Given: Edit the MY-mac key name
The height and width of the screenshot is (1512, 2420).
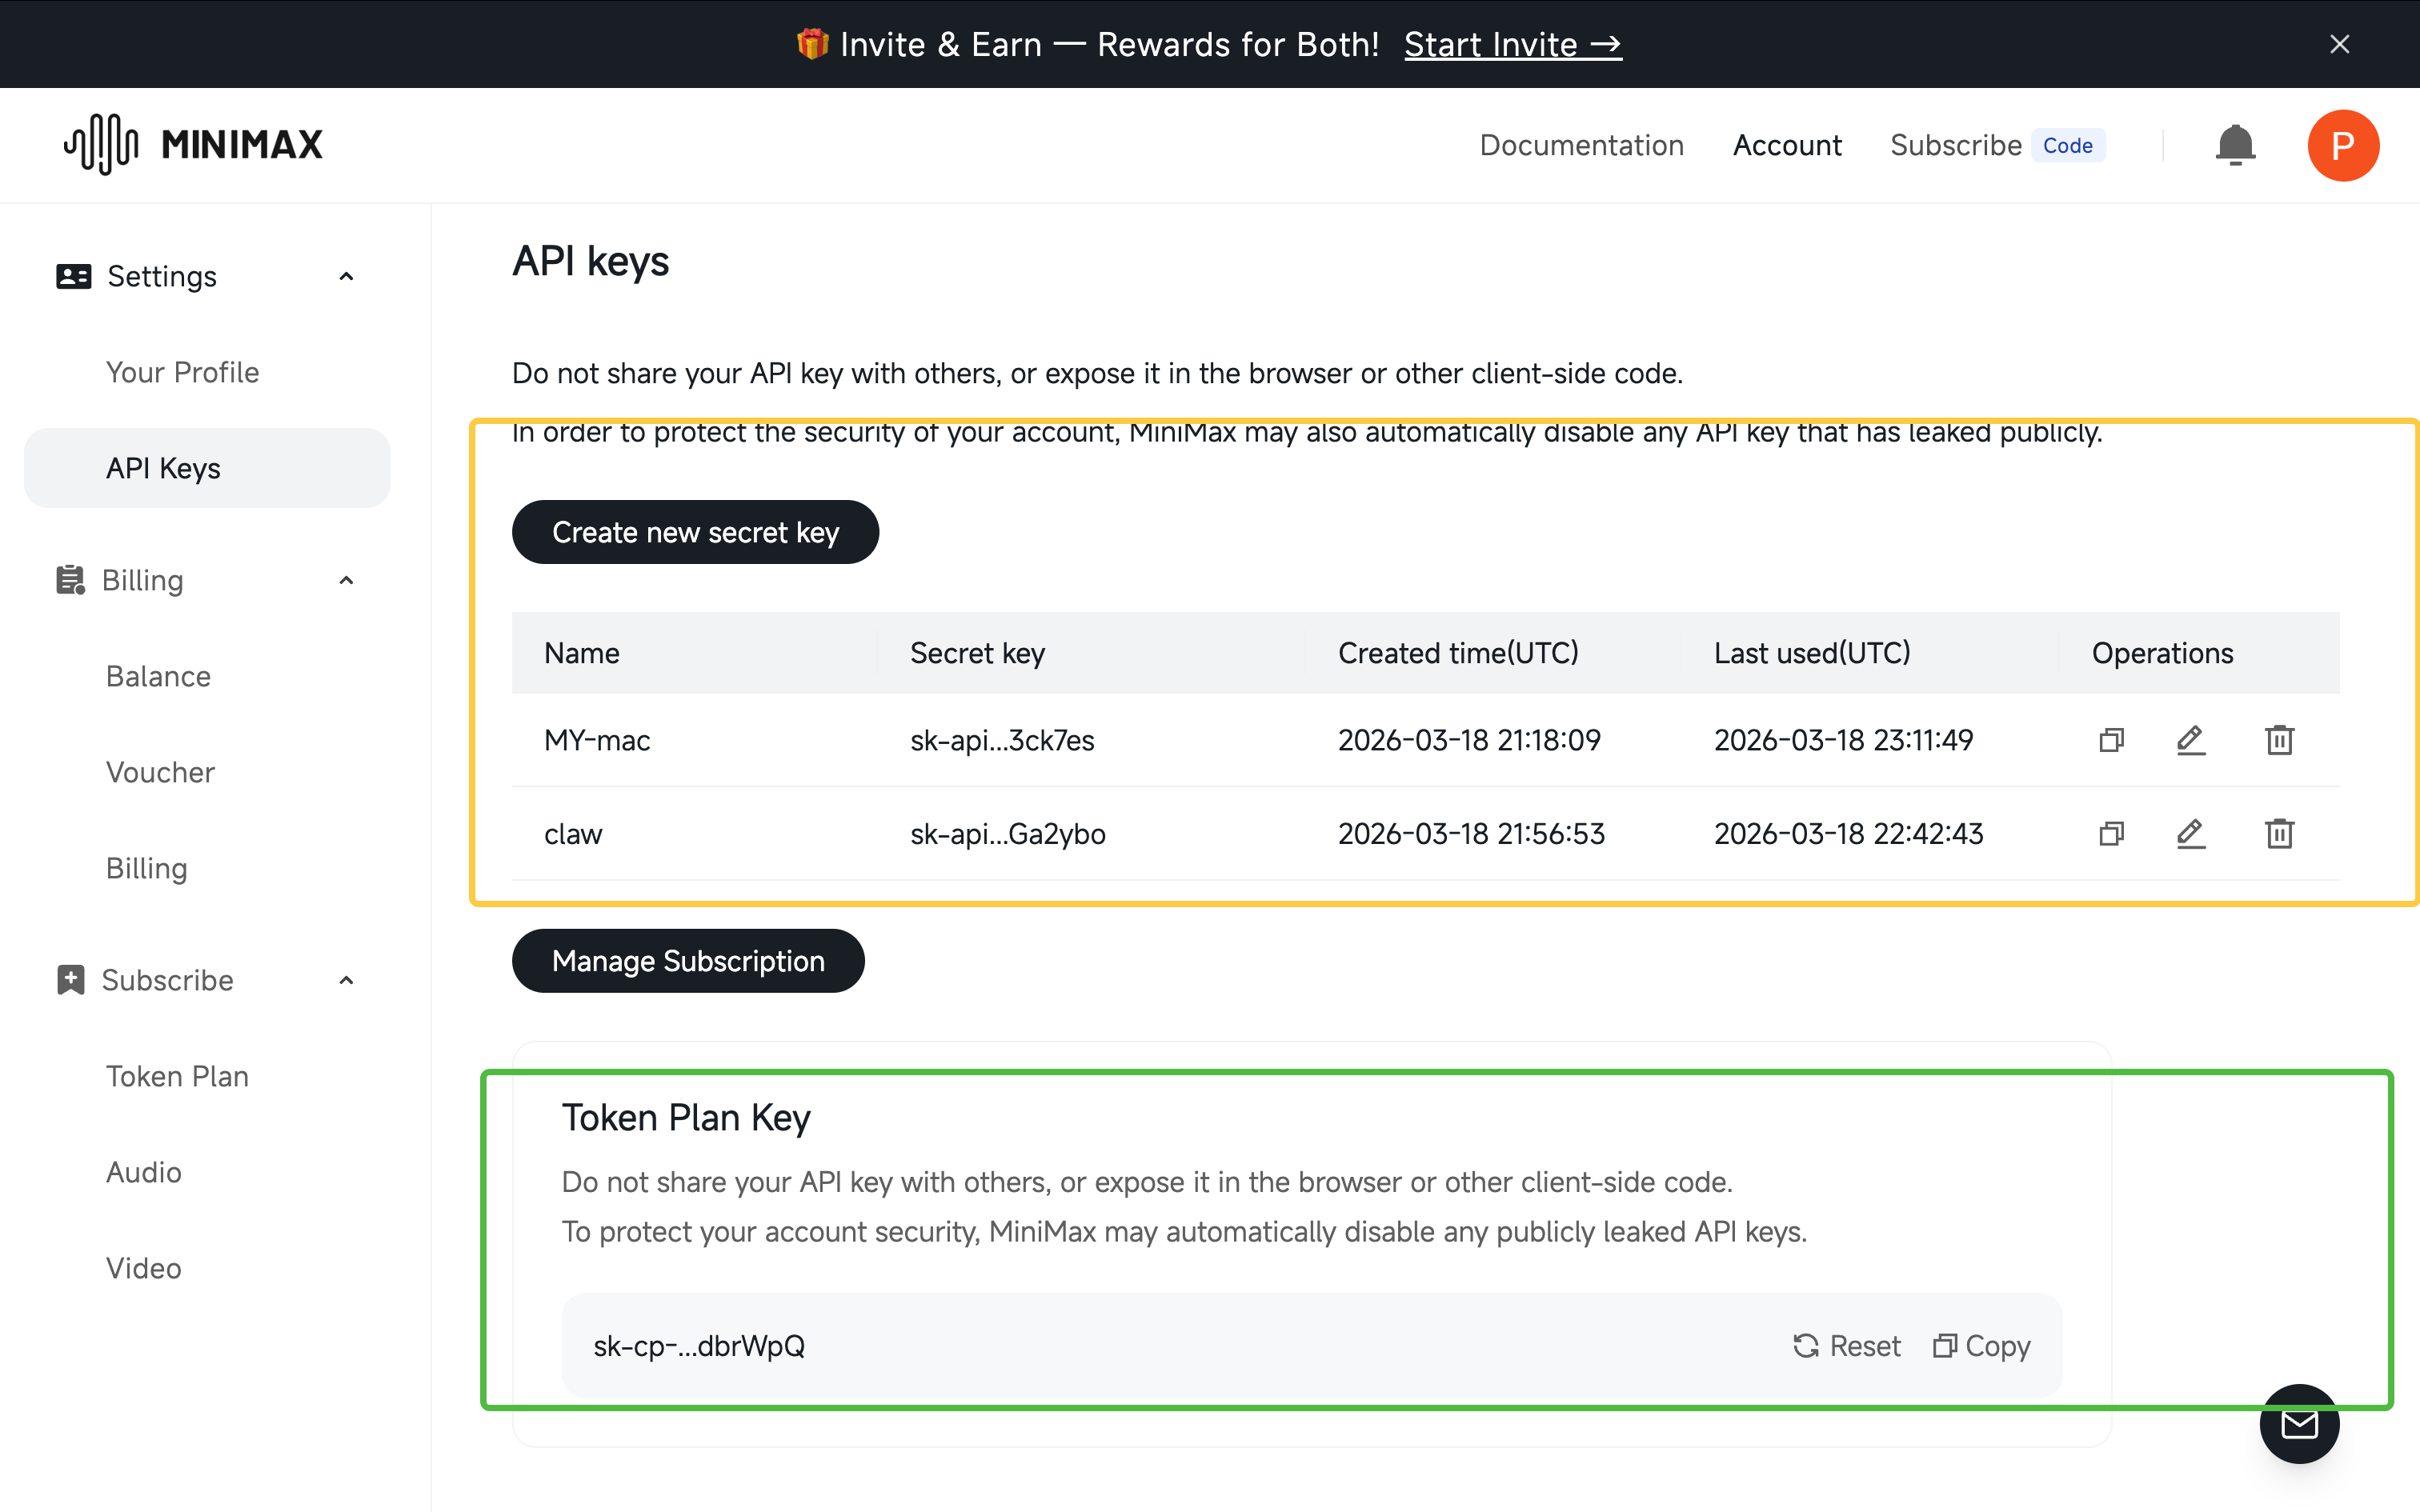Looking at the screenshot, I should 2191,740.
